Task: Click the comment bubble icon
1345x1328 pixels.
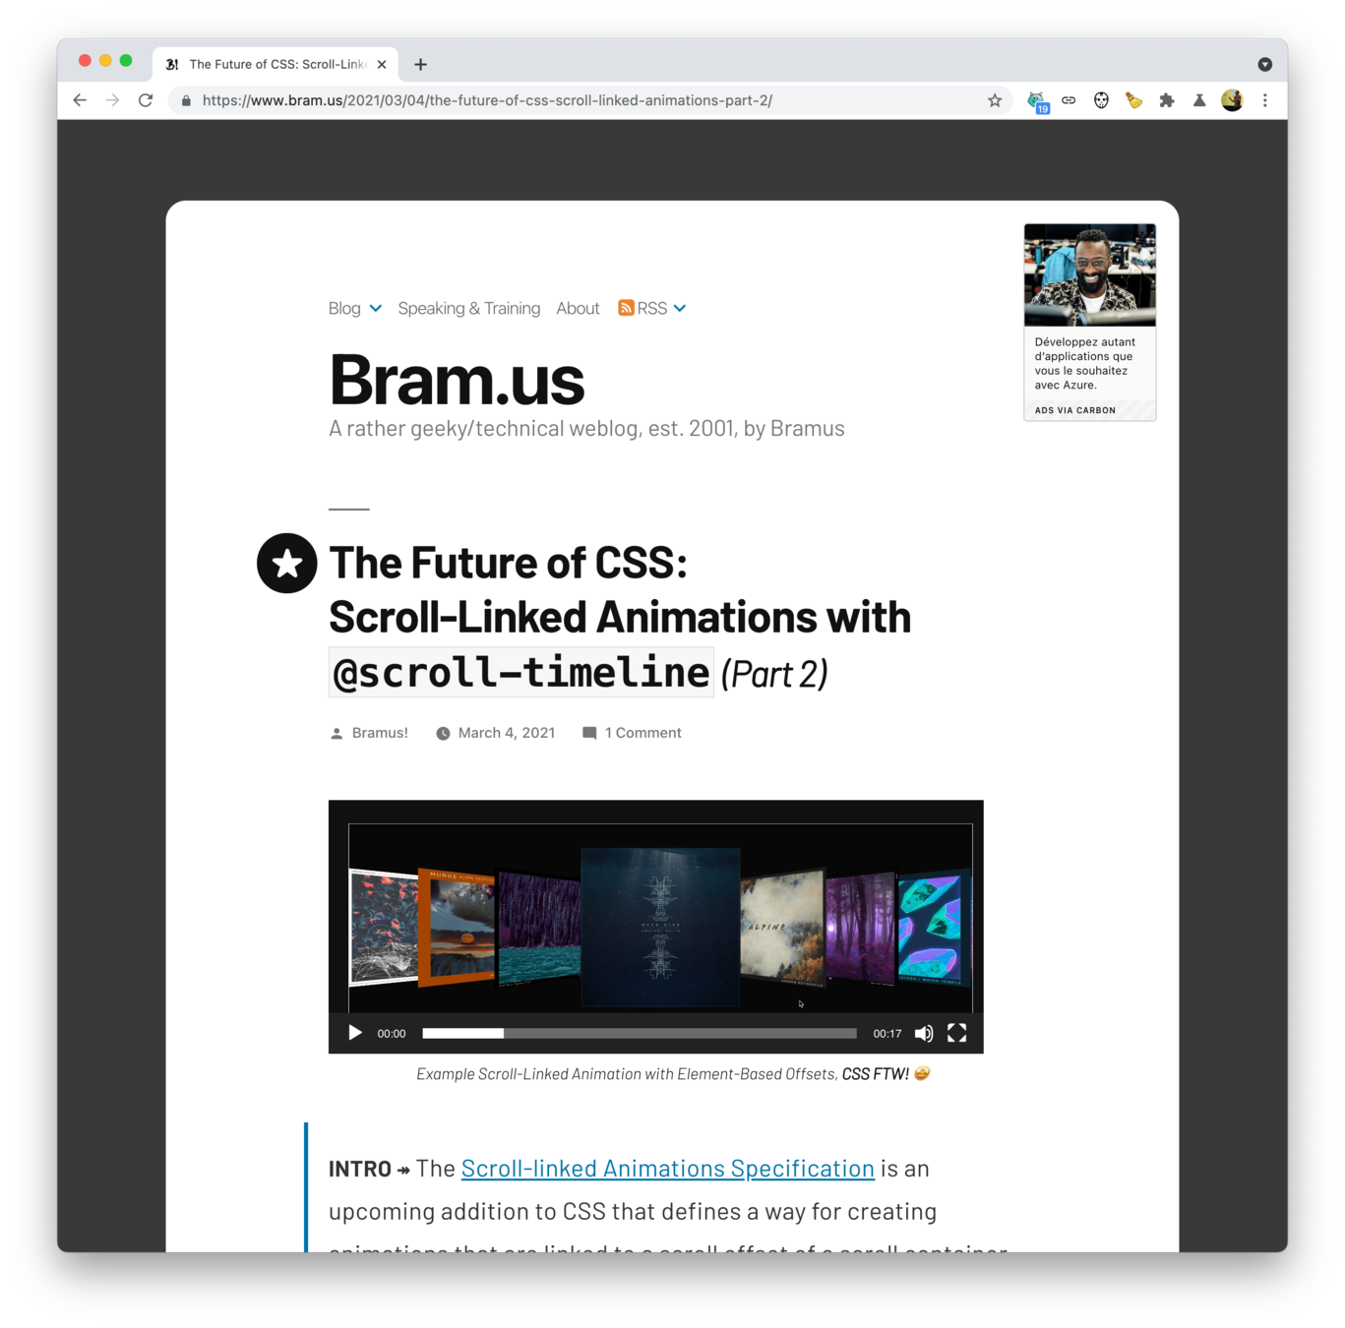Action: pos(589,733)
